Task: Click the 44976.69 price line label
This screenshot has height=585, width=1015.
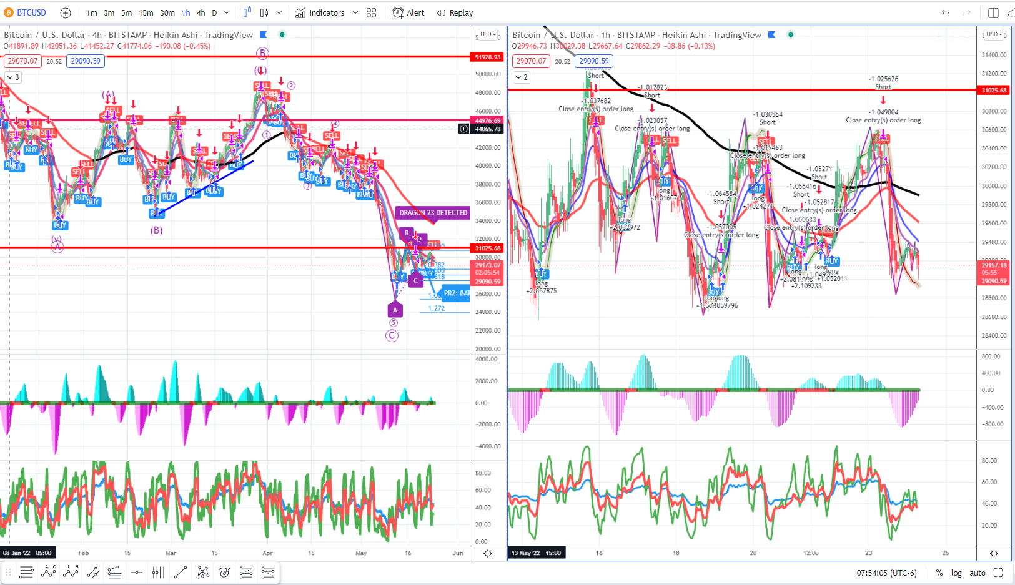Action: click(x=488, y=120)
